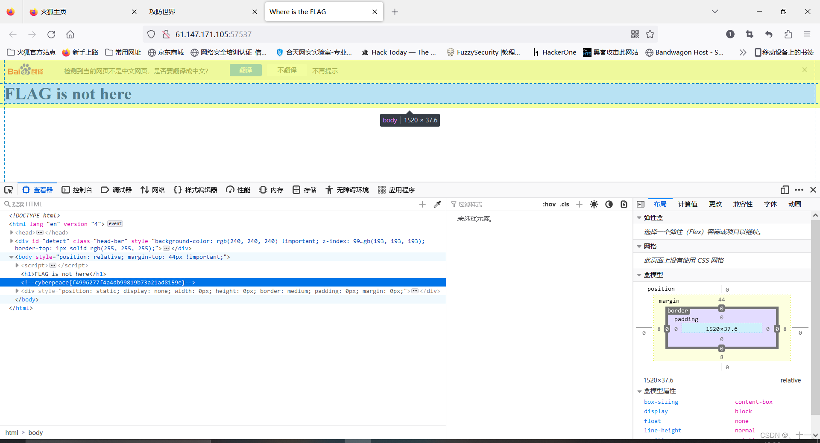Viewport: 820px width, 443px height.
Task: Select the cyberpeace flag comment node
Action: click(x=223, y=282)
